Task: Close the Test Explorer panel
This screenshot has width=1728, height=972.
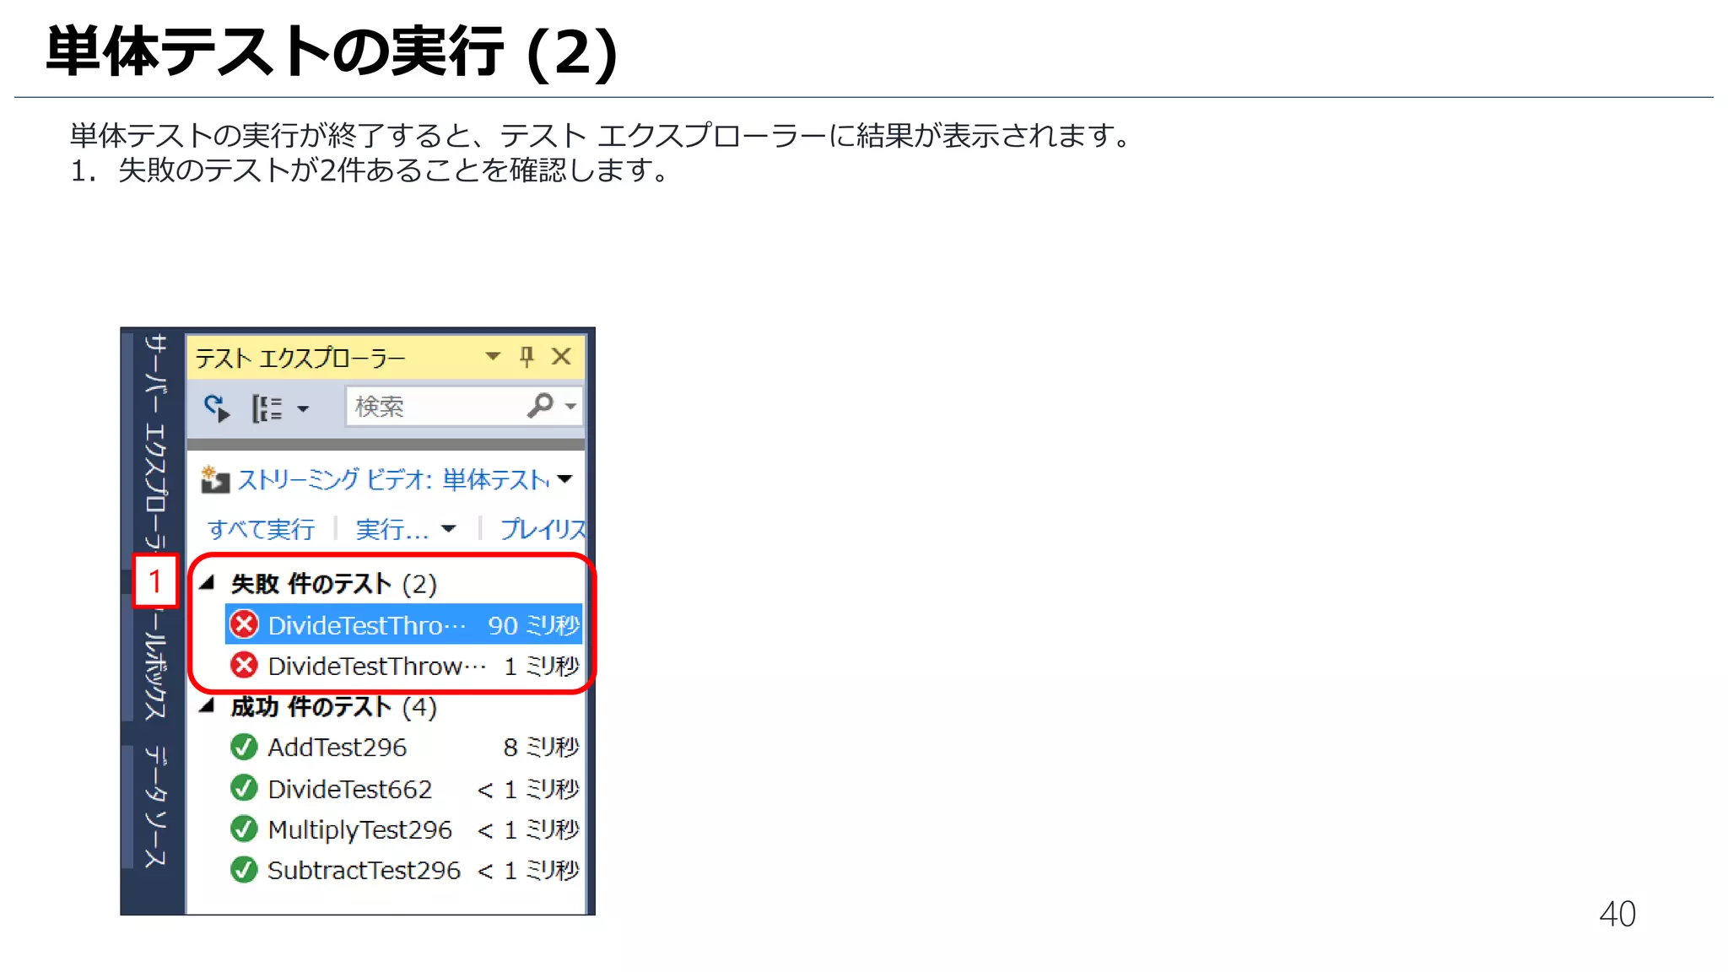Action: pos(561,357)
